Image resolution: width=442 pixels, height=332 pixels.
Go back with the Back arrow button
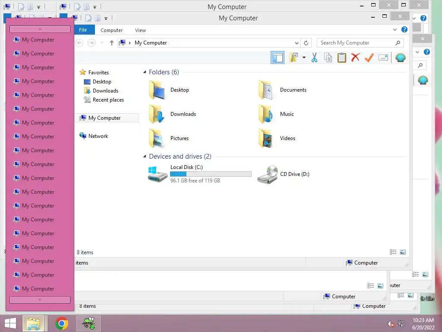[x=79, y=43]
